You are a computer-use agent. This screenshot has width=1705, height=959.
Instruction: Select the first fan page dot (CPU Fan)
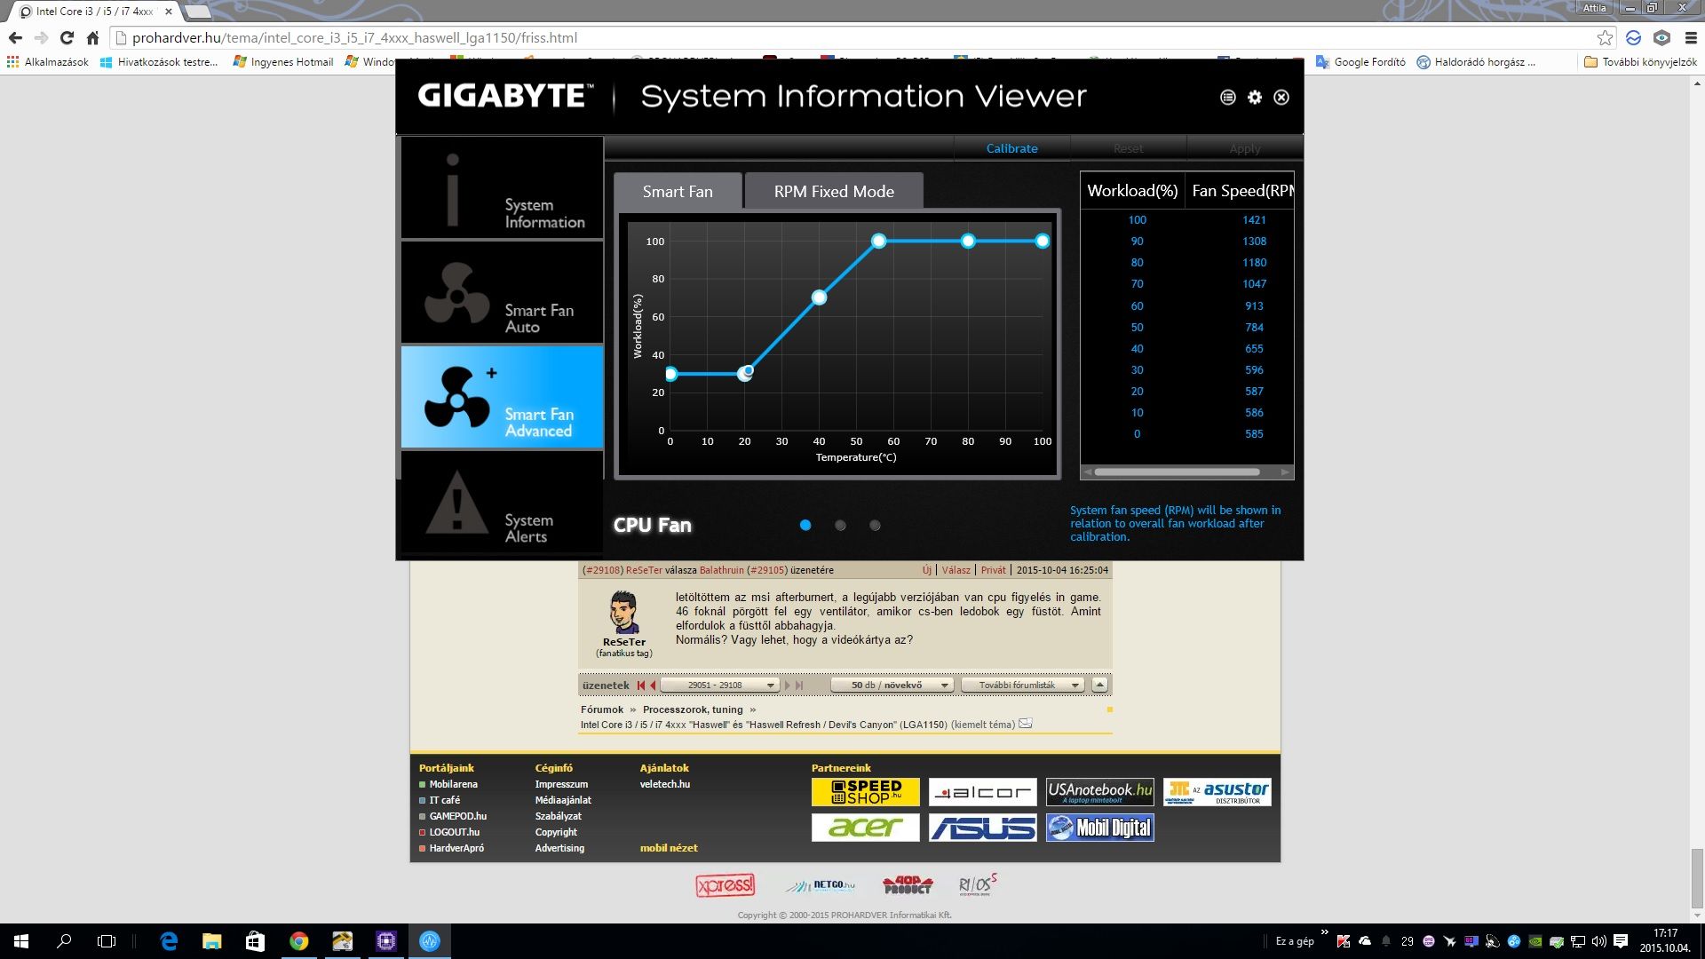[805, 525]
